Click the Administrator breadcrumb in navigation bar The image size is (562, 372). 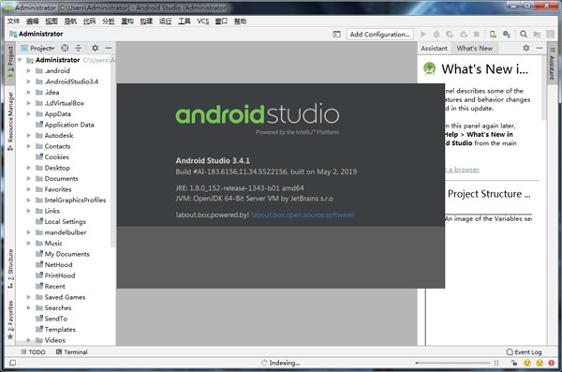(x=37, y=34)
